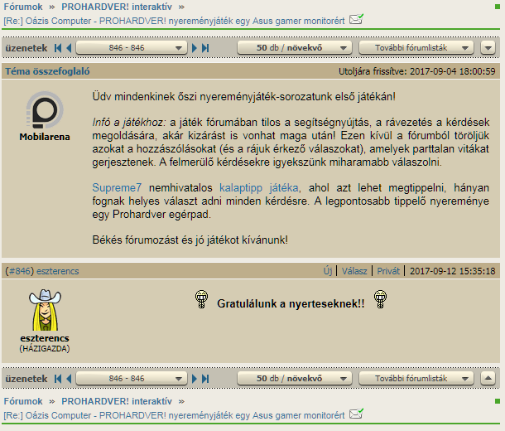Click eszterencs username under avatar
Viewport: 505px width, 431px height.
coord(45,338)
